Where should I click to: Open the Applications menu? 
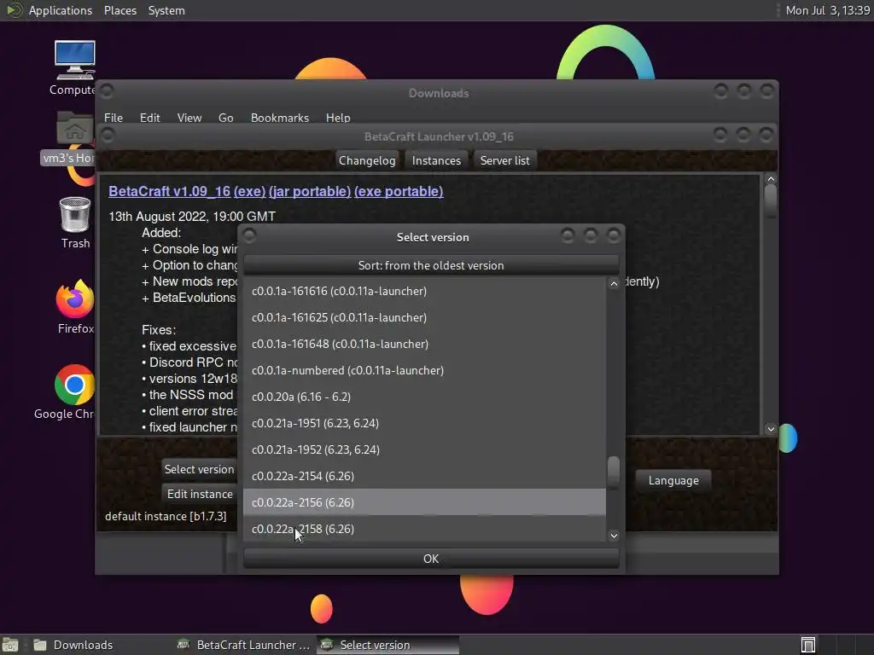point(61,10)
